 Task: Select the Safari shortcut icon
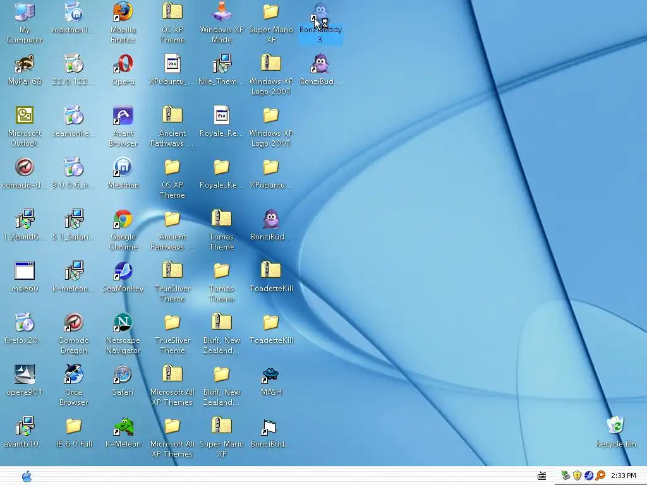pyautogui.click(x=123, y=374)
